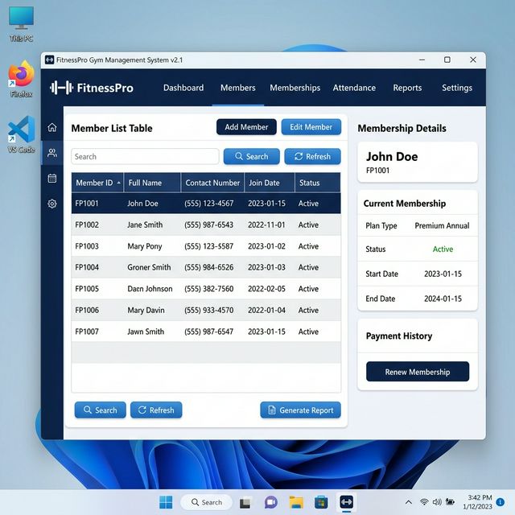Screen dimensions: 515x515
Task: Select the FP1001 John Doe row
Action: point(206,204)
